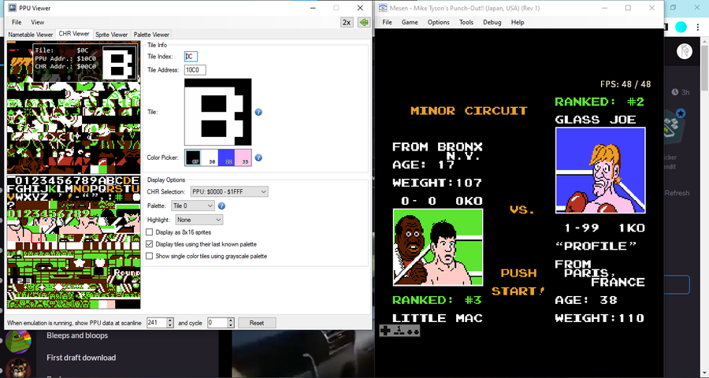Uncheck Display tiles using last known palette

coord(149,243)
